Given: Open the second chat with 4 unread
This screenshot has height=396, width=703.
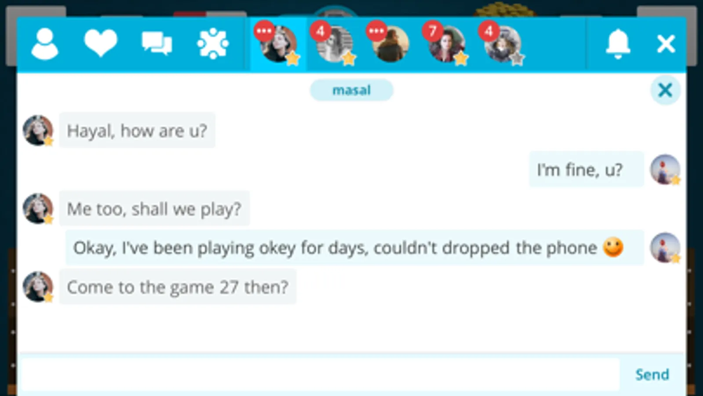Looking at the screenshot, I should (334, 44).
